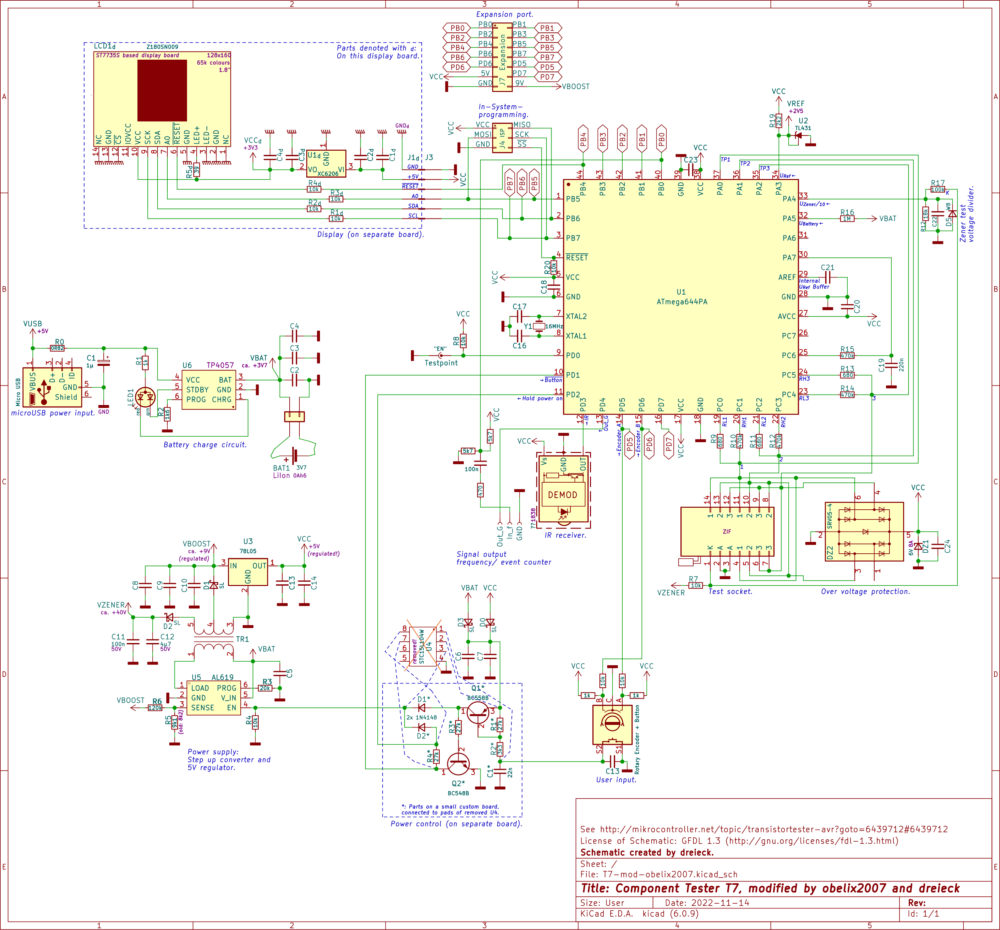The height and width of the screenshot is (930, 1000).
Task: Open the GFDL 1.3 license URL line
Action: [739, 841]
